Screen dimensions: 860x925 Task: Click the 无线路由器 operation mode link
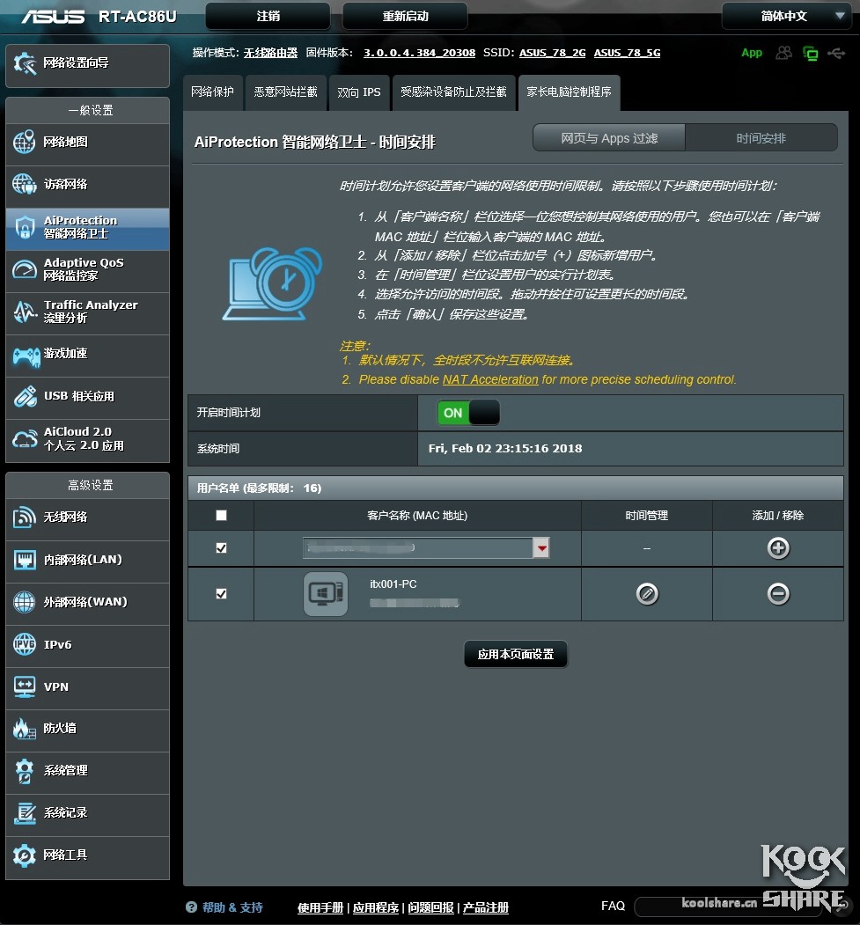click(x=271, y=53)
